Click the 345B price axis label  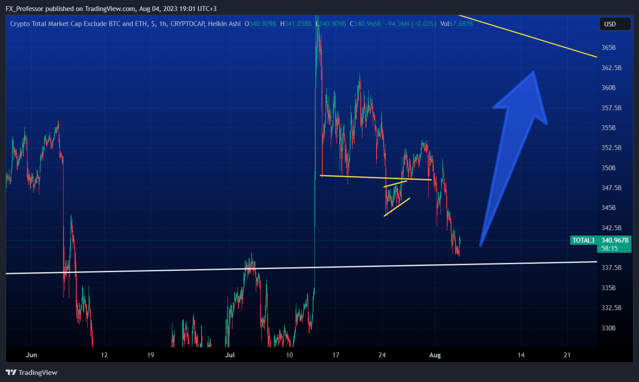pos(609,208)
